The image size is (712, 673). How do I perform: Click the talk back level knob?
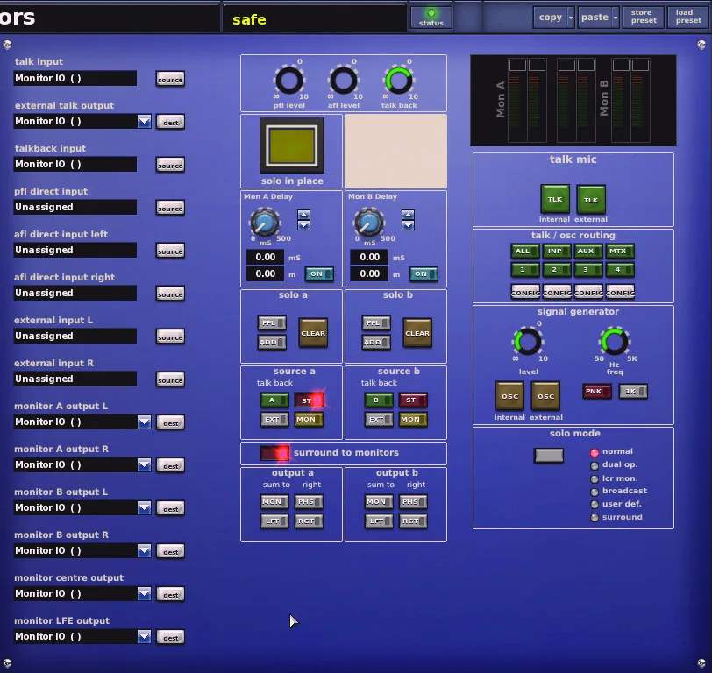coord(399,81)
